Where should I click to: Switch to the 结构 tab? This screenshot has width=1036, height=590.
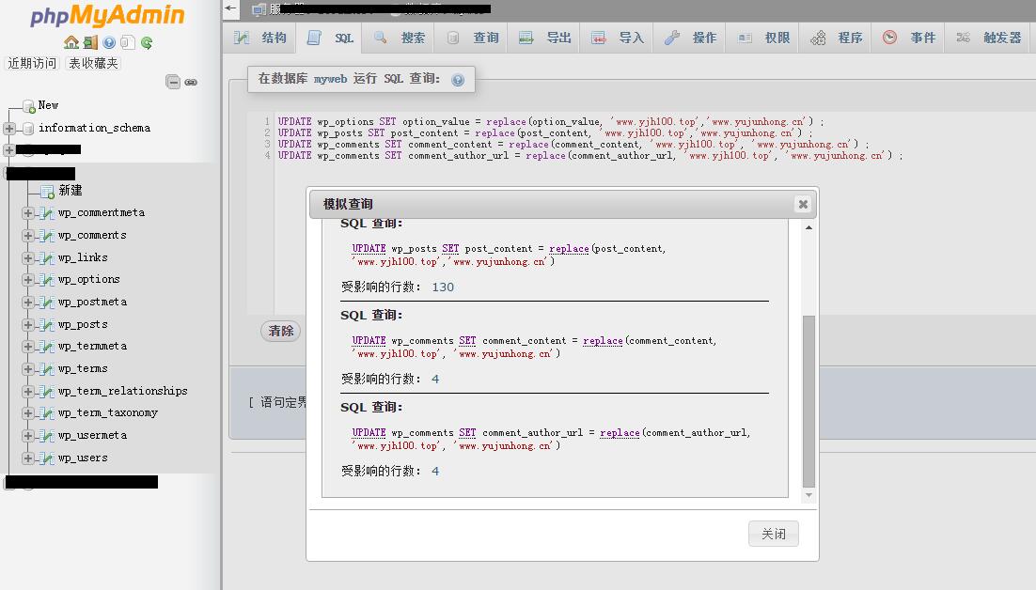[261, 38]
